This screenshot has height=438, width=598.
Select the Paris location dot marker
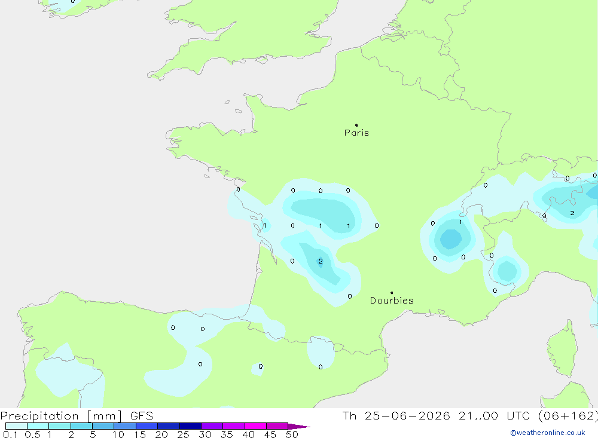pyautogui.click(x=356, y=125)
